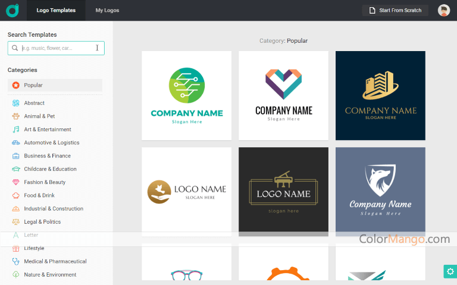Click the DesignEvo logo icon in the header
Image resolution: width=457 pixels, height=285 pixels.
click(12, 10)
